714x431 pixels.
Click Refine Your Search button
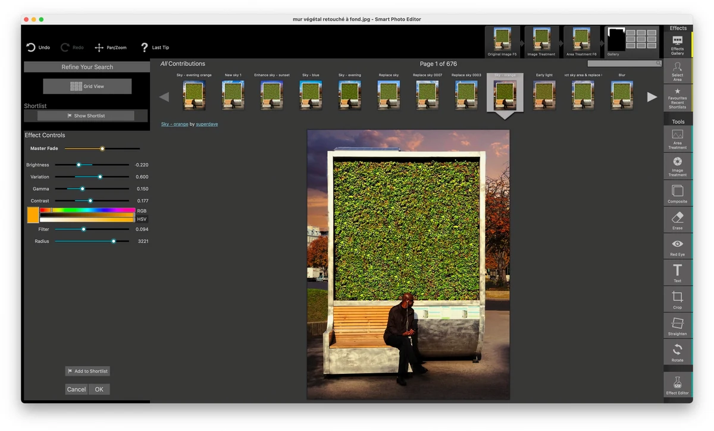pos(87,67)
